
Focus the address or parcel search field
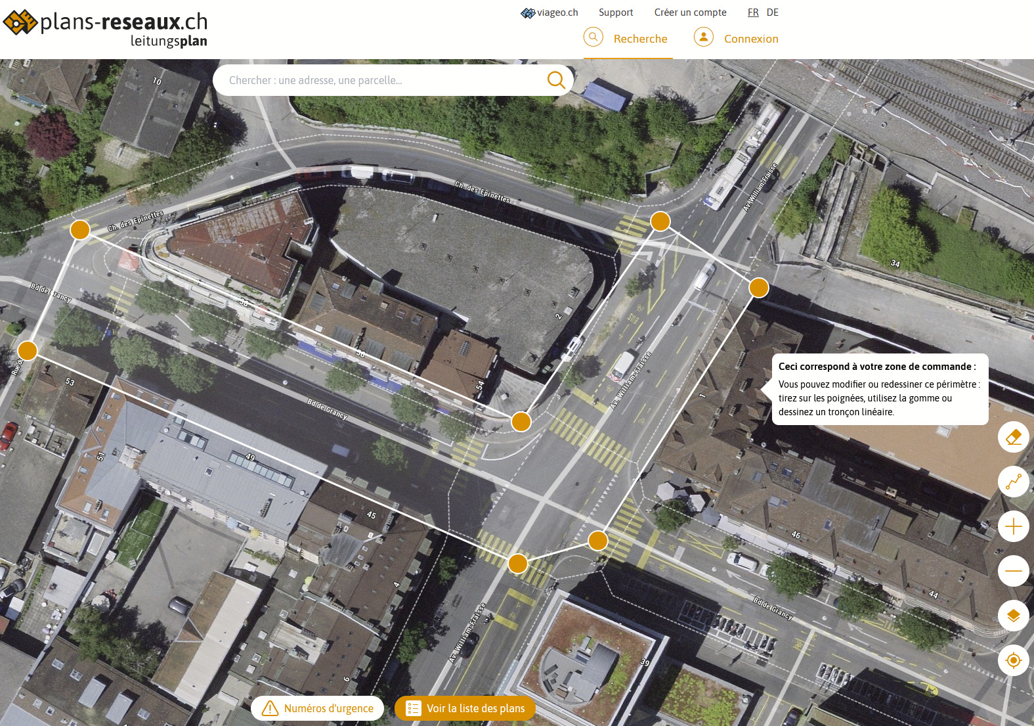(x=381, y=80)
